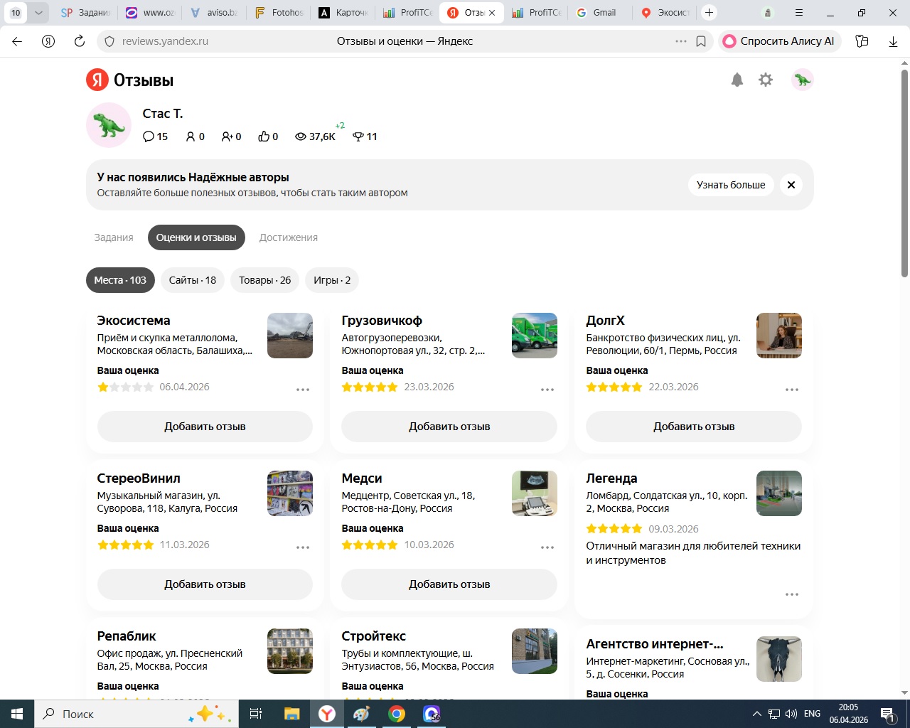
Task: Filter by Места · 103
Action: pos(120,280)
